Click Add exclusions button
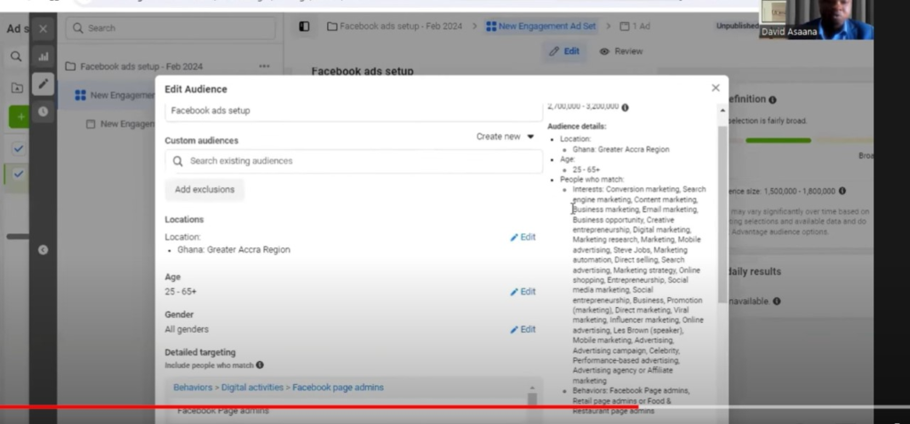This screenshot has width=910, height=424. coord(204,190)
